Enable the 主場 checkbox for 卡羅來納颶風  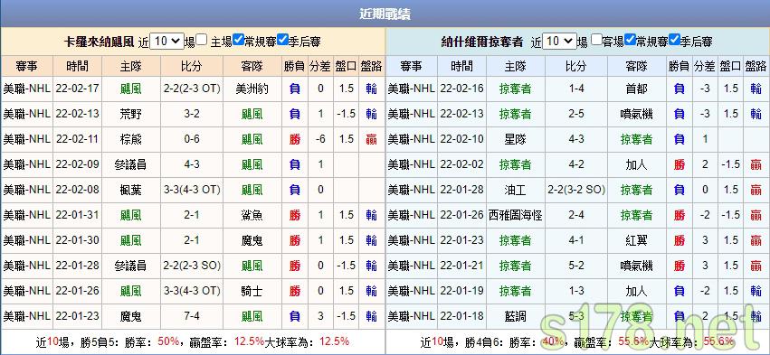click(x=202, y=40)
